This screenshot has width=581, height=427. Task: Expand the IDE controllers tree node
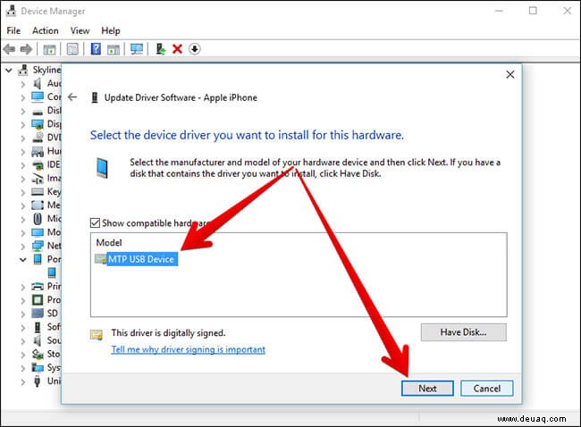coord(23,164)
